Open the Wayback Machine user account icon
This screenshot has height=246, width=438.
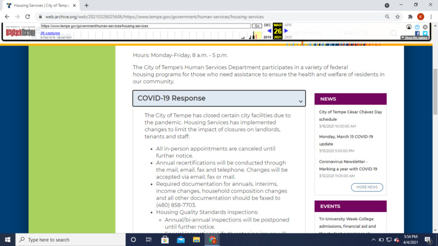pos(409,26)
